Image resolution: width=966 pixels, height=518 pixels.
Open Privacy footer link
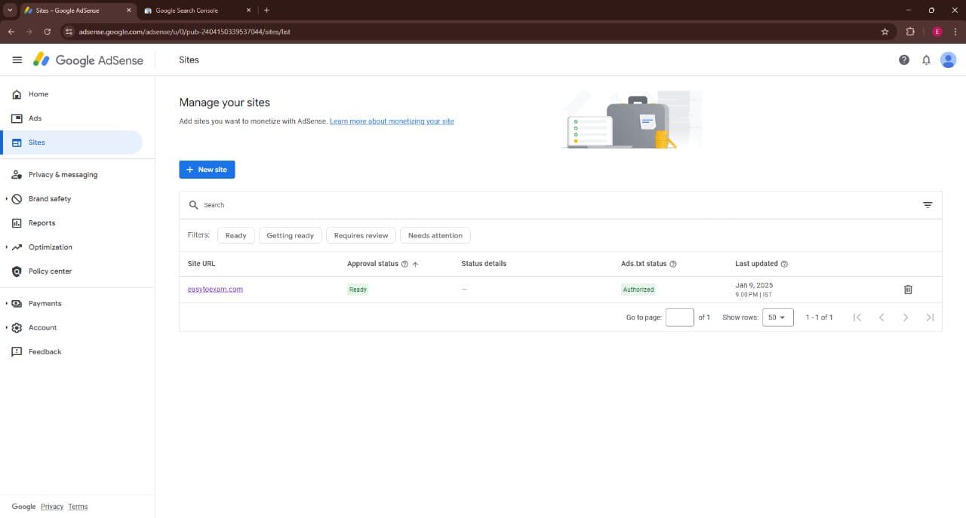52,507
